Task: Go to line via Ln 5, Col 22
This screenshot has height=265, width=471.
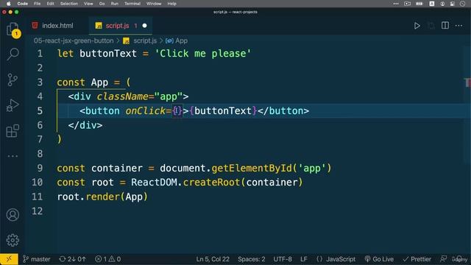Action: point(213,259)
